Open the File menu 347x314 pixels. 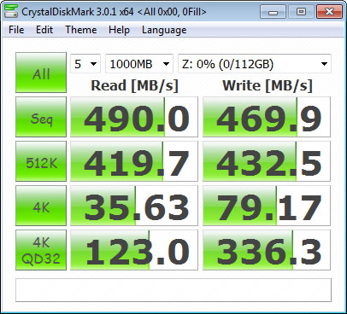coord(16,30)
